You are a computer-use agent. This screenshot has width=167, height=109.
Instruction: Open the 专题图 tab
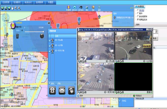coord(50,2)
